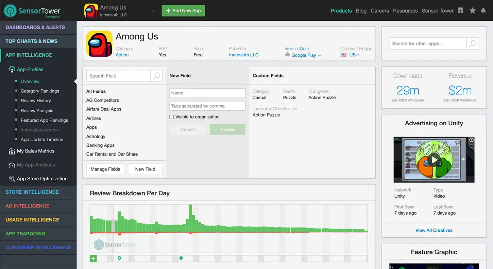Viewport: 493px width, 269px height.
Task: Open the app selector dropdown arrow
Action: pos(153,11)
